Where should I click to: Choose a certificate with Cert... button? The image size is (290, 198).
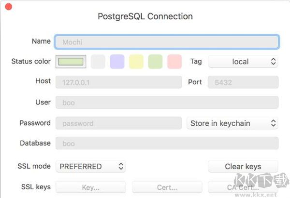click(x=167, y=187)
